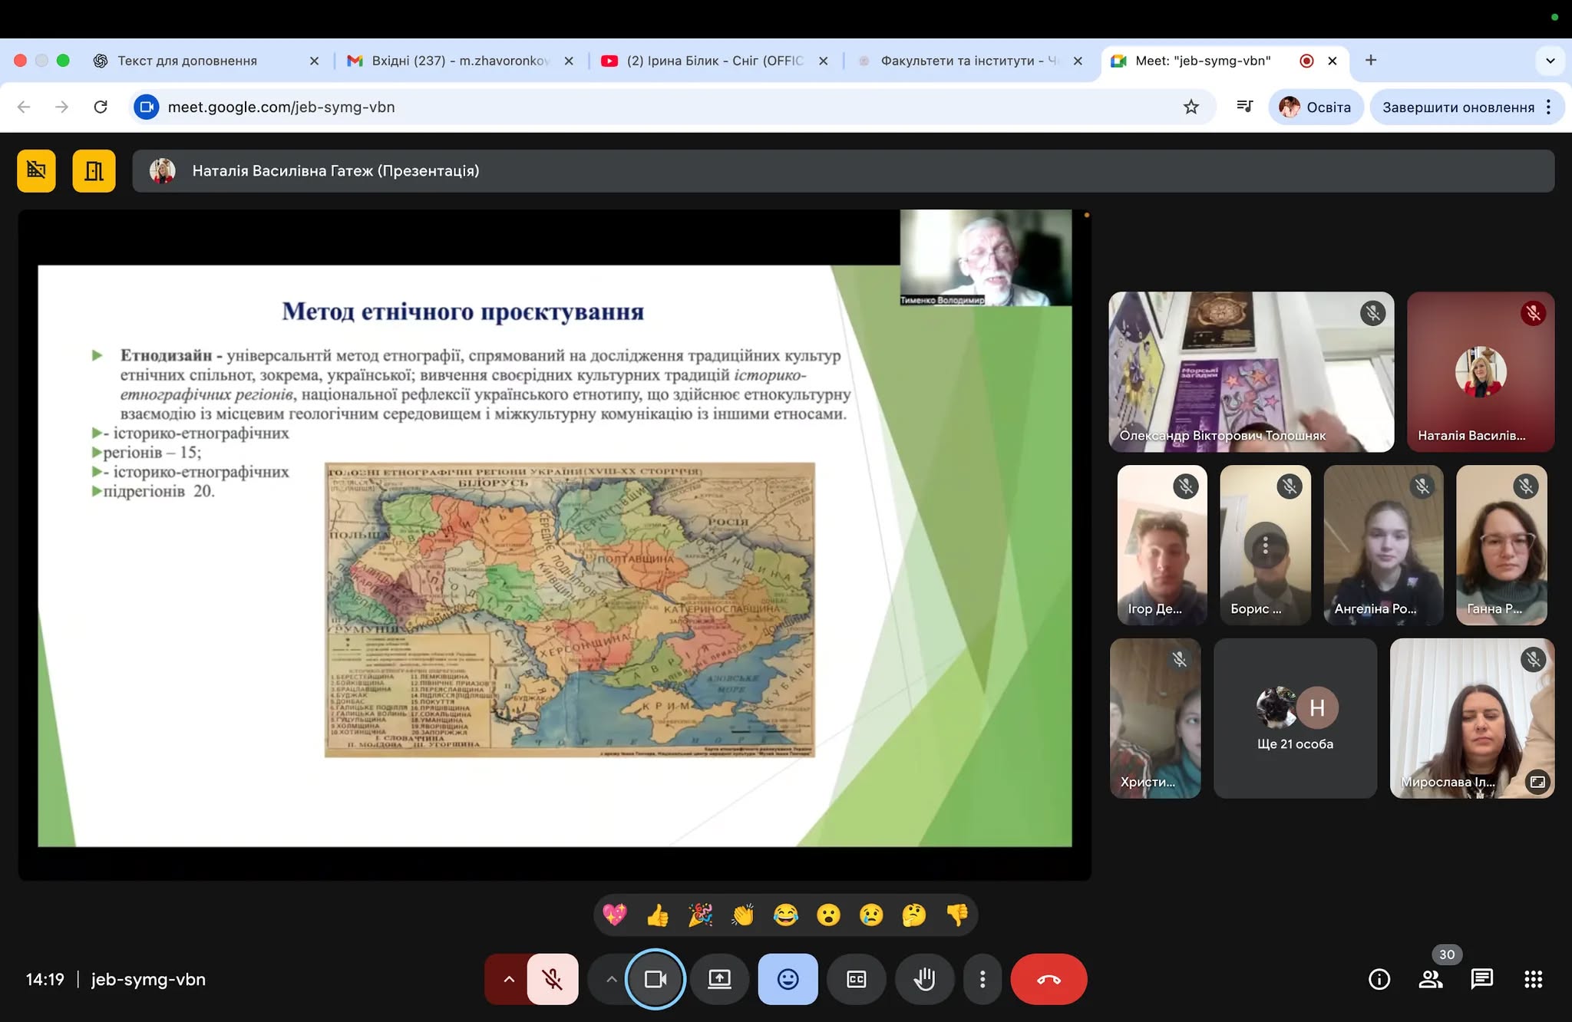Click the Тименко Володимир speaker video overlay
This screenshot has height=1022, width=1572.
tap(986, 258)
